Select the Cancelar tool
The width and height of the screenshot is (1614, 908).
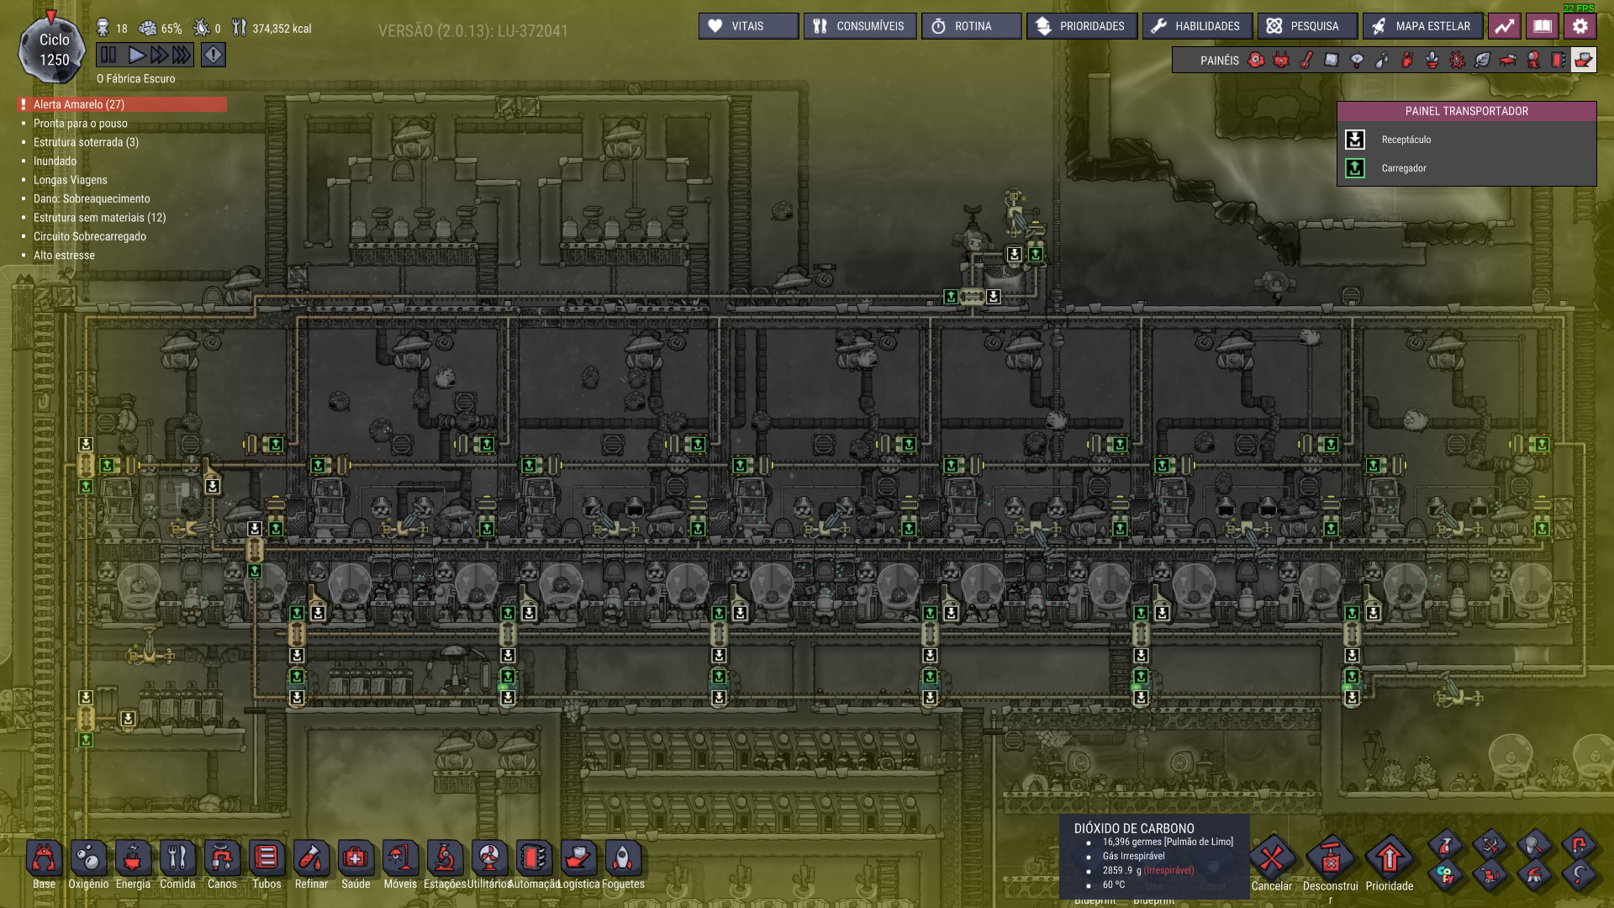(1271, 859)
